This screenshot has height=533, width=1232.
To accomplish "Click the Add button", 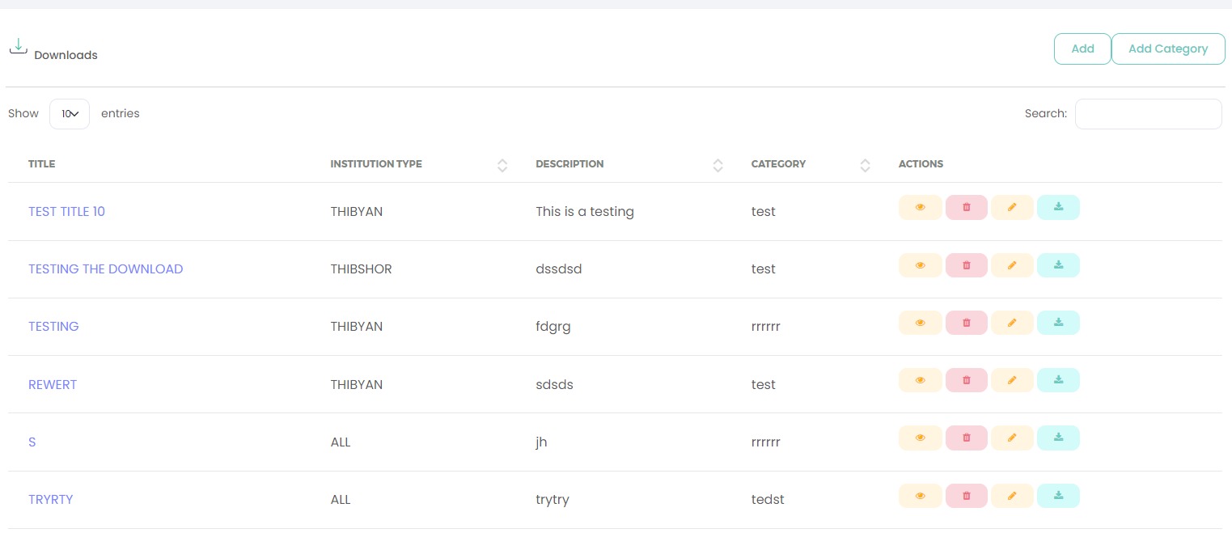I will (x=1082, y=49).
